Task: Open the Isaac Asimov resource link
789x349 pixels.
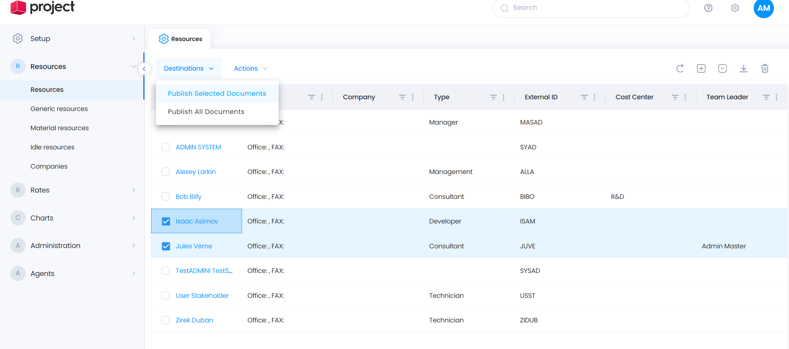Action: 197,221
